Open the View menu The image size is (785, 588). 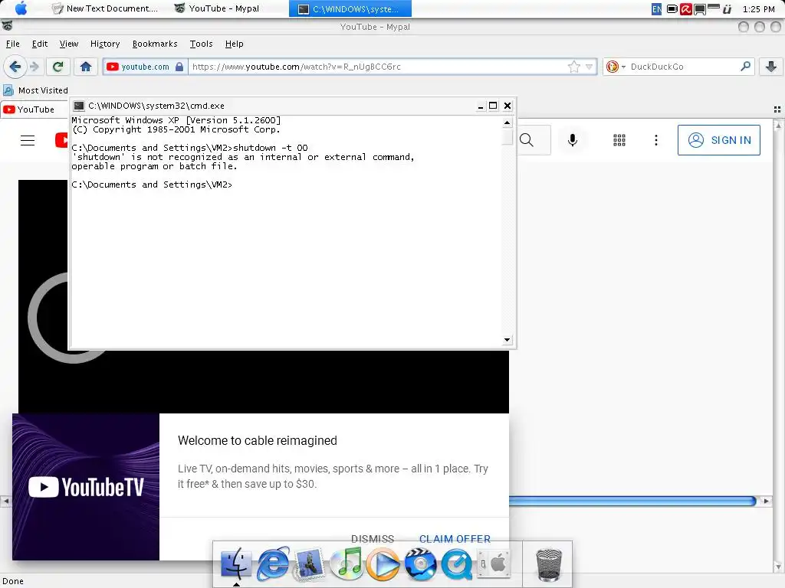[x=68, y=44]
